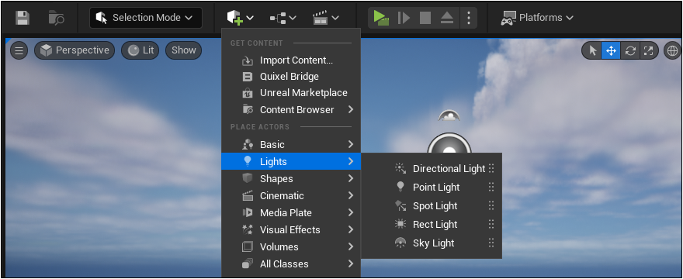Toggle world coordinate system globe icon
This screenshot has width=683, height=279.
point(673,51)
